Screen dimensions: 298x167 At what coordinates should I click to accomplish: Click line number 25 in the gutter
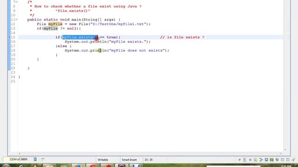click(x=13, y=81)
